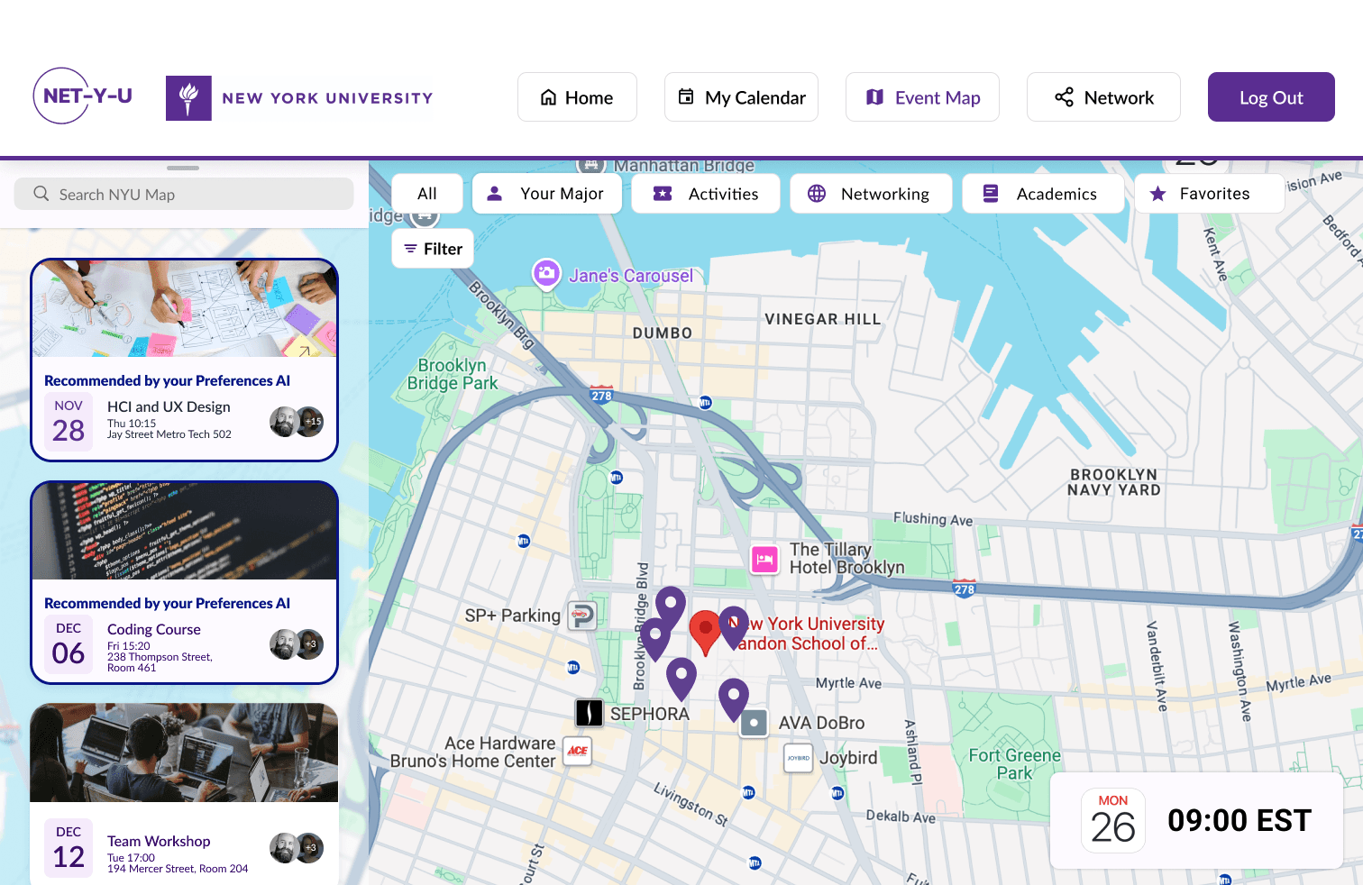Click the My Calendar calendar icon
Viewport: 1363px width, 885px height.
pos(686,96)
